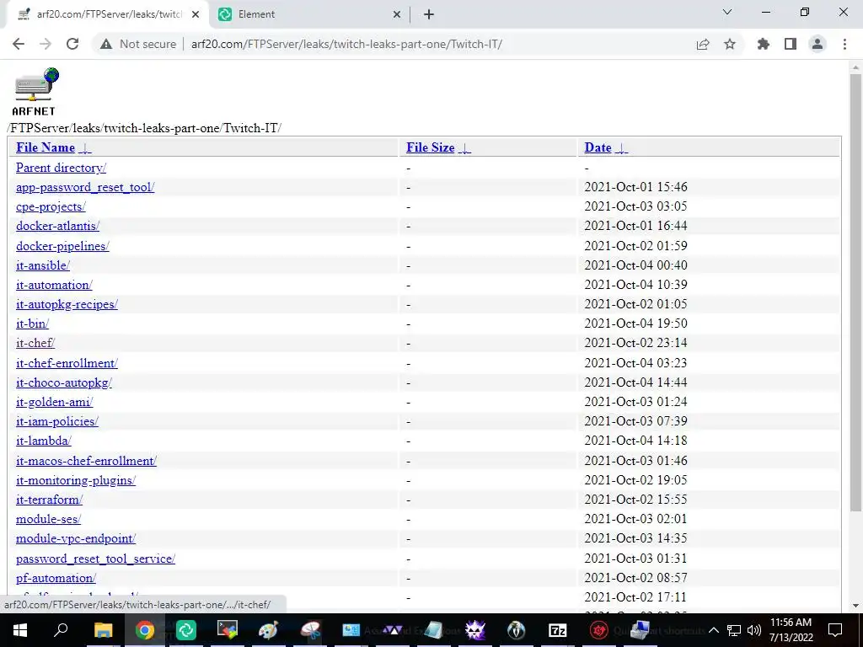Open the docker-atlantis folder
The height and width of the screenshot is (647, 863).
58,226
